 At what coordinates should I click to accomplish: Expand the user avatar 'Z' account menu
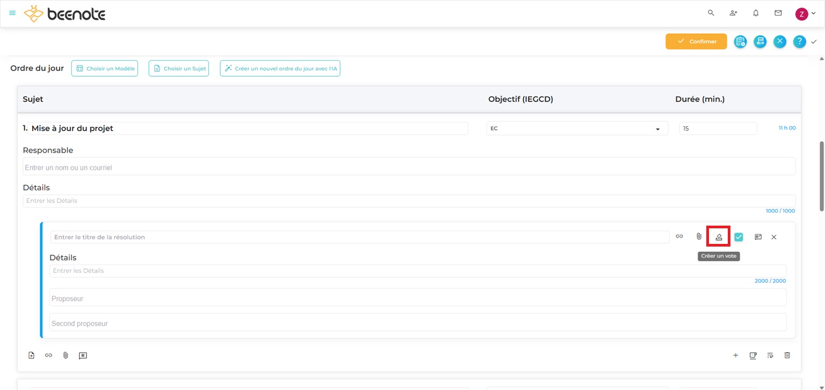(805, 13)
